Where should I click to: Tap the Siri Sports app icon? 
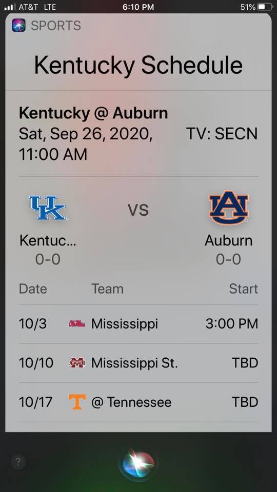click(19, 26)
